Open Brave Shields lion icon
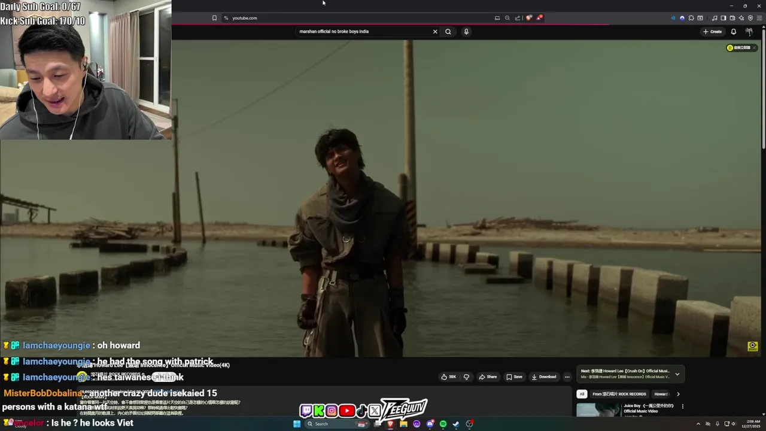 tap(529, 18)
